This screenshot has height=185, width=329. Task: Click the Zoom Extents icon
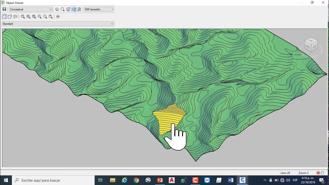[34, 16]
